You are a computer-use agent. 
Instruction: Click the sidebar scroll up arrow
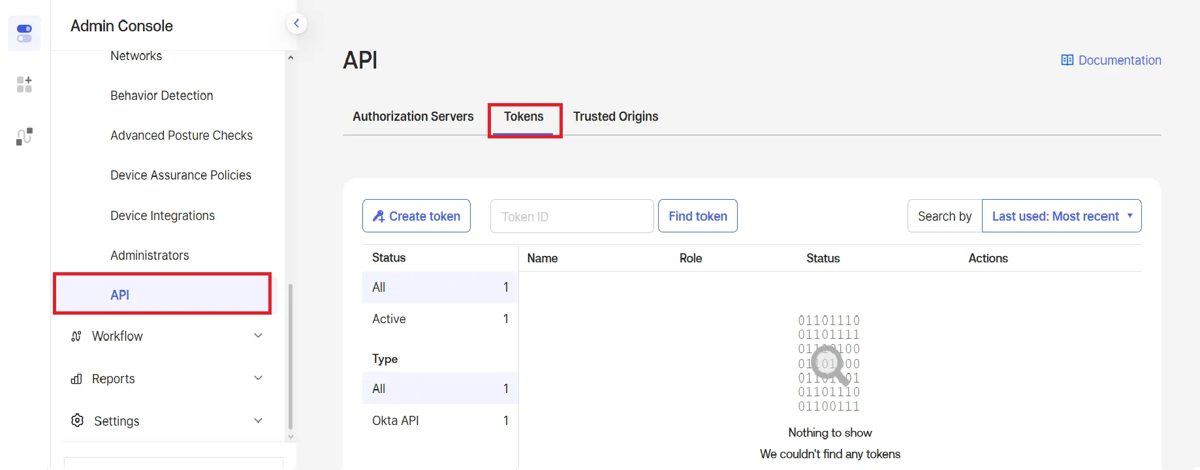[291, 57]
